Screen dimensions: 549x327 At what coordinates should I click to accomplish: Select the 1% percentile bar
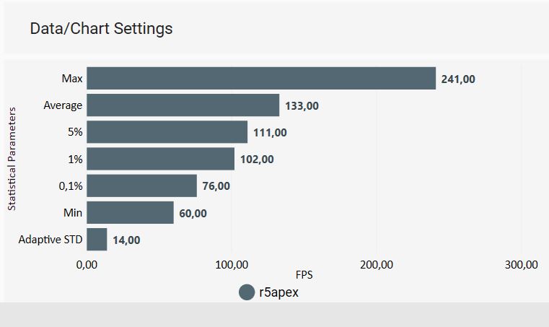pyautogui.click(x=160, y=159)
